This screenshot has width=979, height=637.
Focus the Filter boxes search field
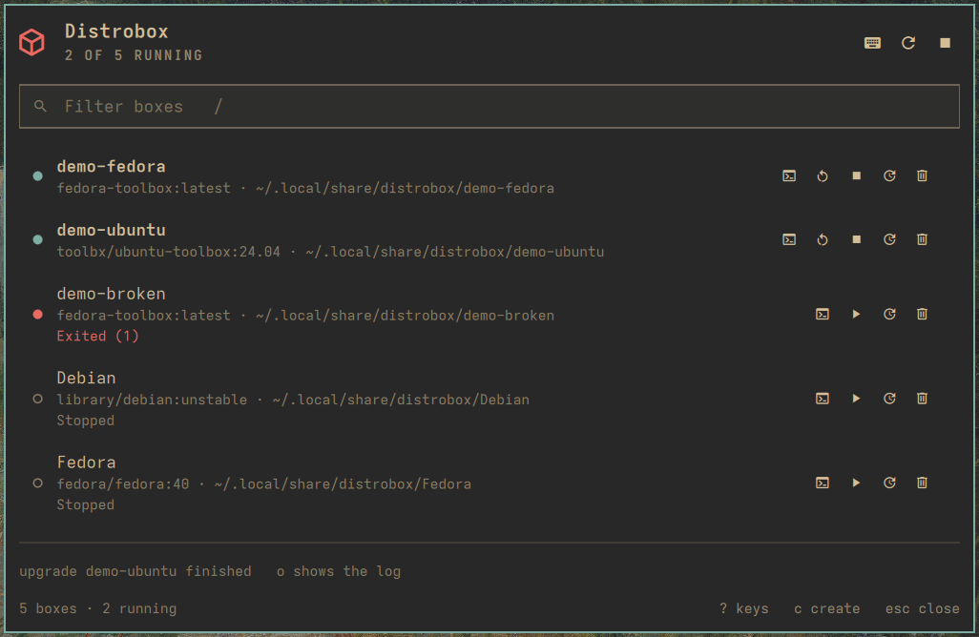tap(489, 106)
